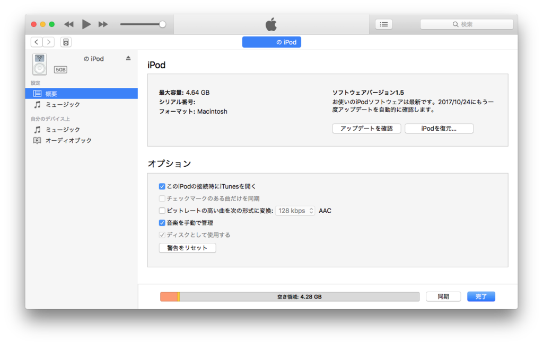Click the アップデートを確認 button
543x345 pixels.
(x=366, y=129)
